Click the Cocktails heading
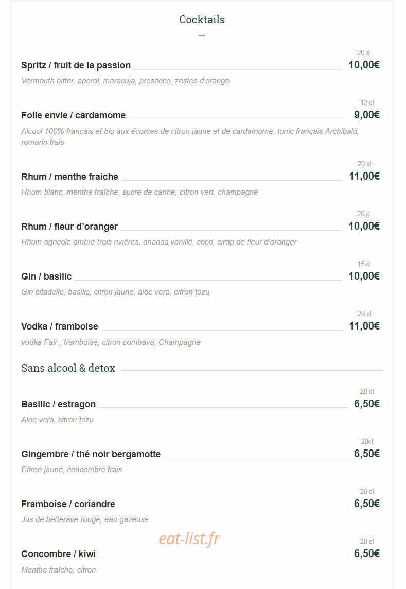The width and height of the screenshot is (406, 589). click(202, 19)
